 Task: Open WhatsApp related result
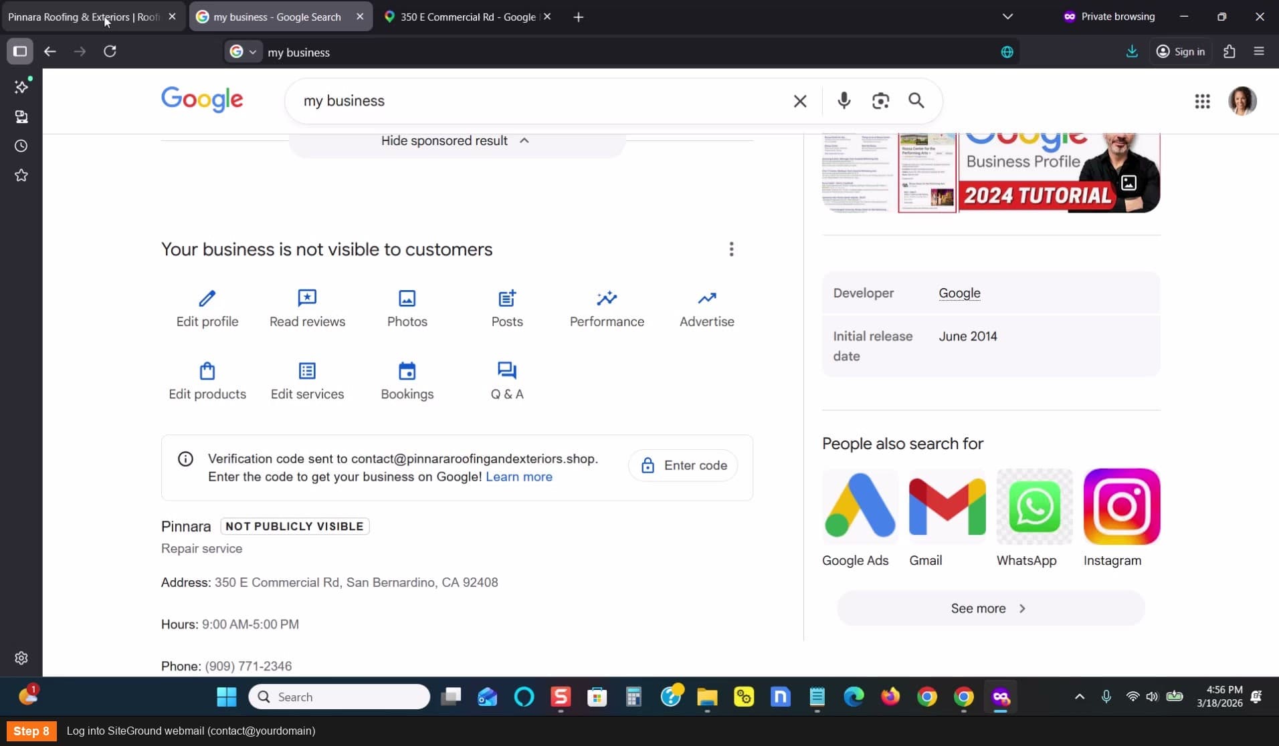click(1034, 519)
